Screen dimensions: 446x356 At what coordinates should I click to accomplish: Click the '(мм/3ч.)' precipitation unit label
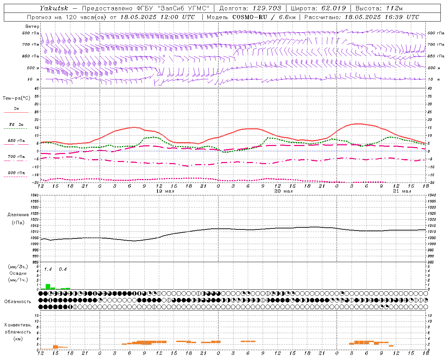coord(18,267)
